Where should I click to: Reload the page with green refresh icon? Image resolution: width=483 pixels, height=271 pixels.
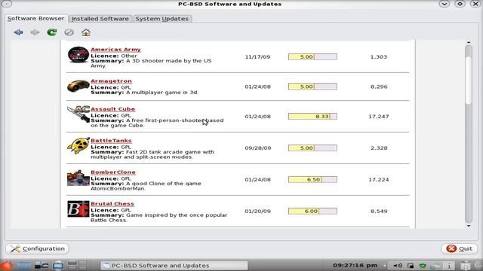tap(52, 32)
